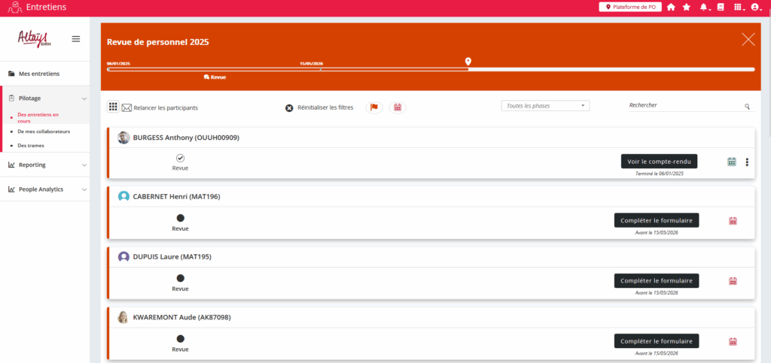Click Compléter le formulaire for DUPUIS Laure
The height and width of the screenshot is (363, 771).
(657, 280)
